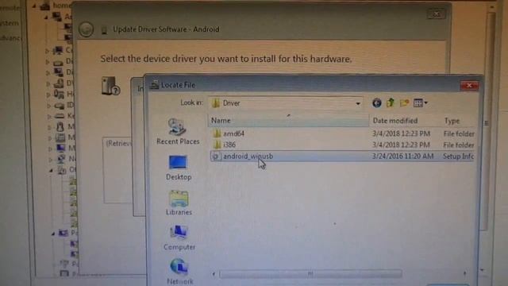Click amd64 date modified cell
The image size is (508, 286).
click(401, 133)
